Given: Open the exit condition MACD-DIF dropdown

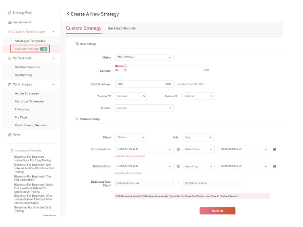Looking at the screenshot, I should pos(144,166).
